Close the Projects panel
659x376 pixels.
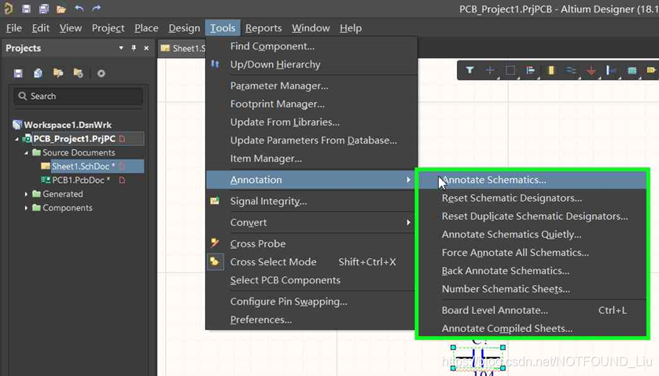point(146,48)
